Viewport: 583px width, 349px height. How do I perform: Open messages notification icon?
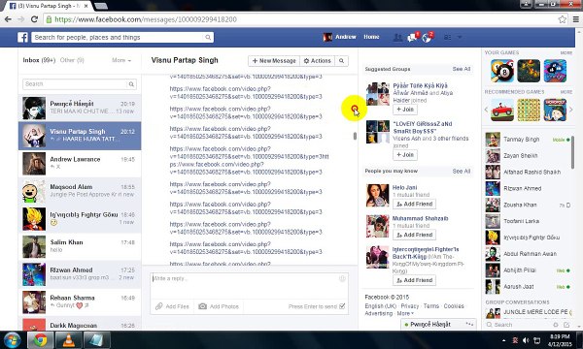click(x=412, y=37)
